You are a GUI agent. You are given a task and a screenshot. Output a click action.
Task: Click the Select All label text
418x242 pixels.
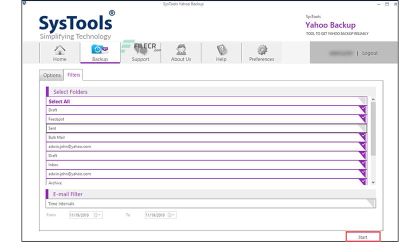click(59, 101)
